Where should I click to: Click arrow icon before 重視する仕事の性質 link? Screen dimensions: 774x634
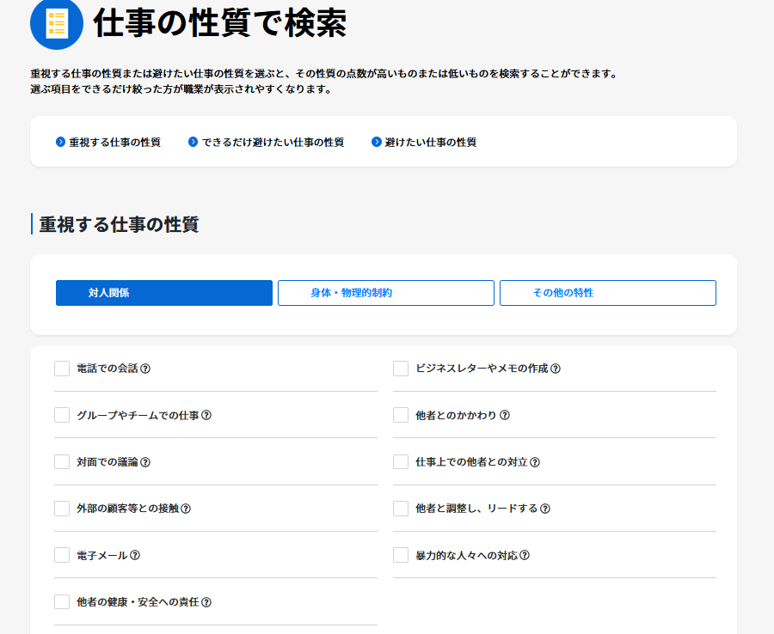point(61,142)
